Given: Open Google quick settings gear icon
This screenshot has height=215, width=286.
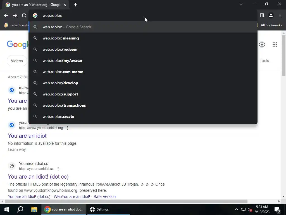Looking at the screenshot, I should (x=262, y=45).
